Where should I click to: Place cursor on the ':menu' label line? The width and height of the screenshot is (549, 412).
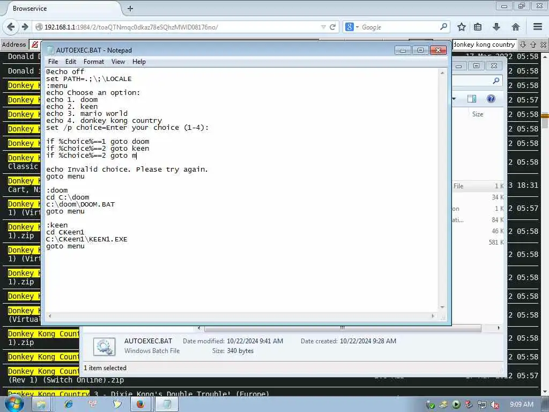(x=57, y=86)
